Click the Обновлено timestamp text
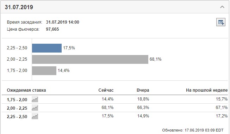230x134 pixels. [x=193, y=130]
